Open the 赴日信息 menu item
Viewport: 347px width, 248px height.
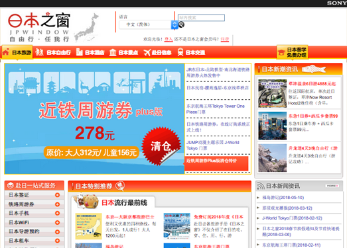(x=161, y=52)
